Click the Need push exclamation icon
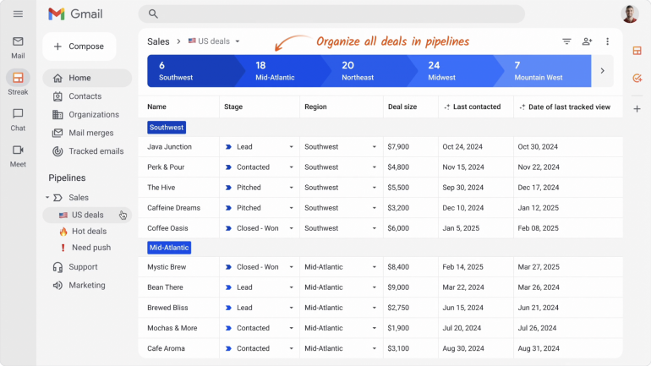Screen dimensions: 651x366 point(63,248)
